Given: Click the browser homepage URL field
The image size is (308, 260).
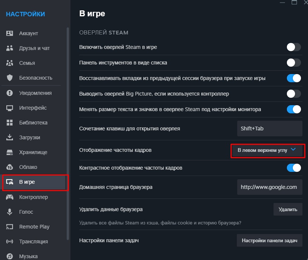Looking at the screenshot, I should tap(270, 187).
